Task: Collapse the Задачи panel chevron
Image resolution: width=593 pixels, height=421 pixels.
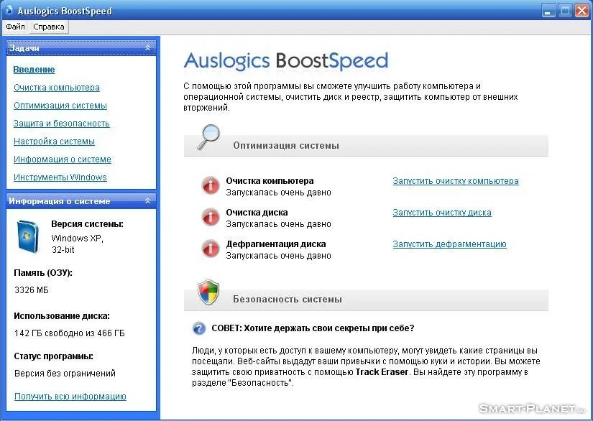Action: (148, 48)
